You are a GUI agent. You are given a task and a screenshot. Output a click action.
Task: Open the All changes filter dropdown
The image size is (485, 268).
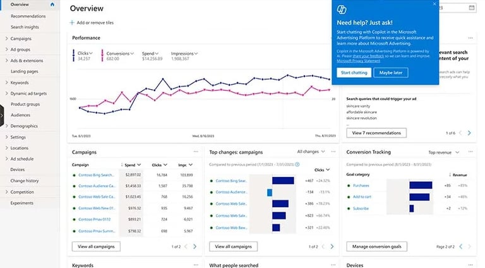[x=311, y=152]
